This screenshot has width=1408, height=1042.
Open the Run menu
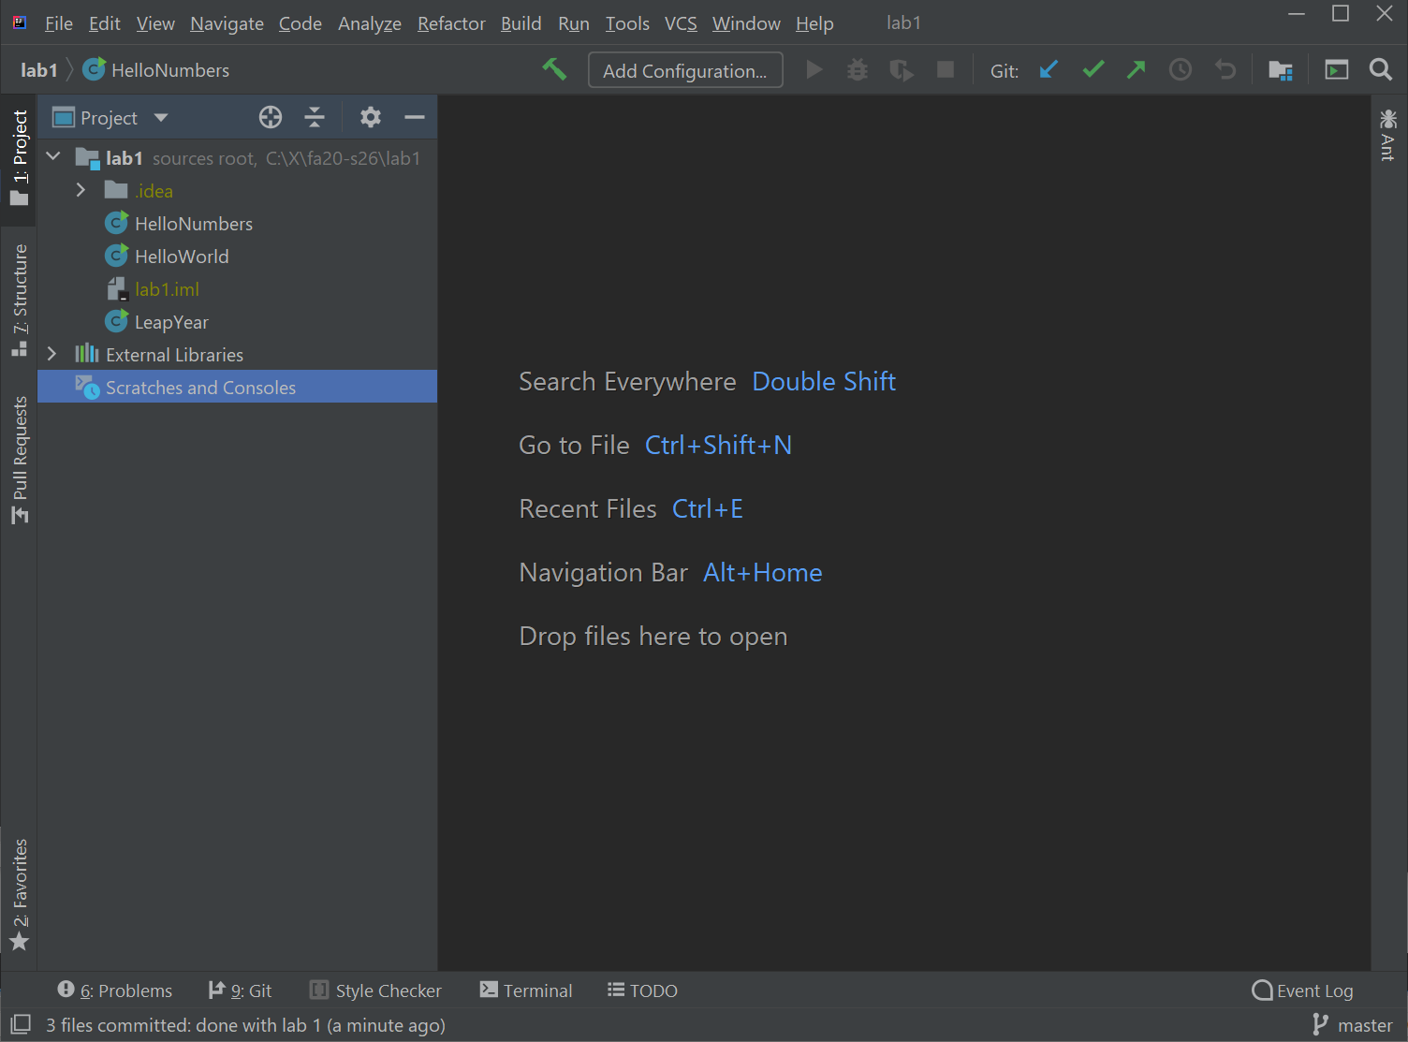[x=573, y=23]
